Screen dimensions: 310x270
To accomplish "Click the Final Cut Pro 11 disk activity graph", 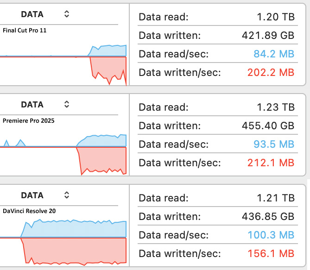I will pos(63,58).
